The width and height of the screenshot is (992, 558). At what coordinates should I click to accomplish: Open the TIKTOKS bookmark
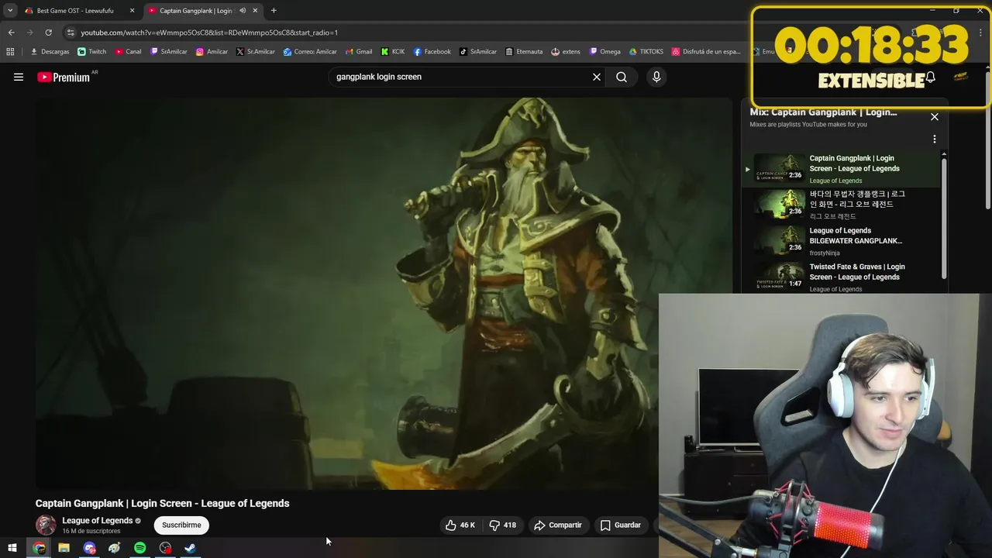click(x=646, y=52)
